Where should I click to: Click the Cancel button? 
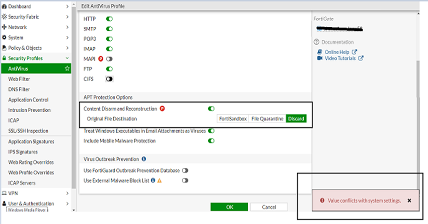point(269,207)
